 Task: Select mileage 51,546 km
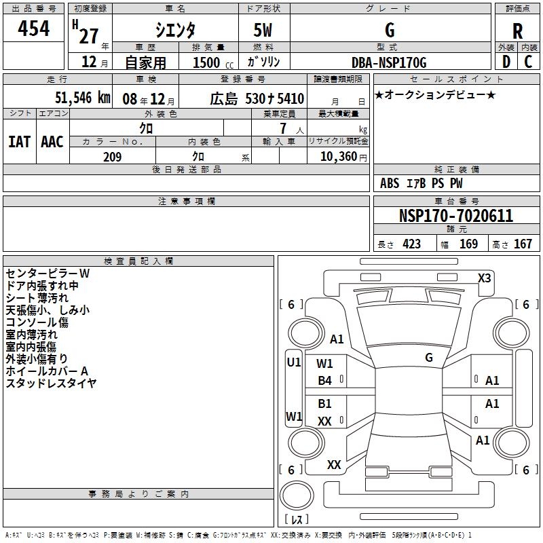[83, 98]
